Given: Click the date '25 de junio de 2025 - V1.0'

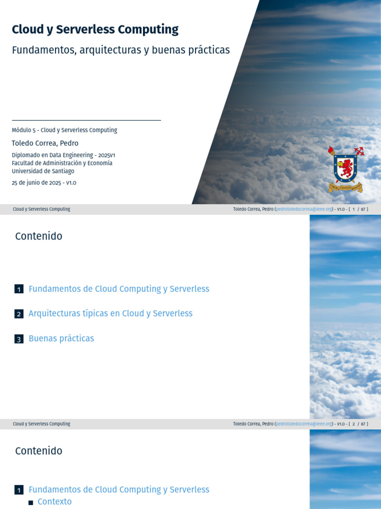Looking at the screenshot, I should 44,183.
